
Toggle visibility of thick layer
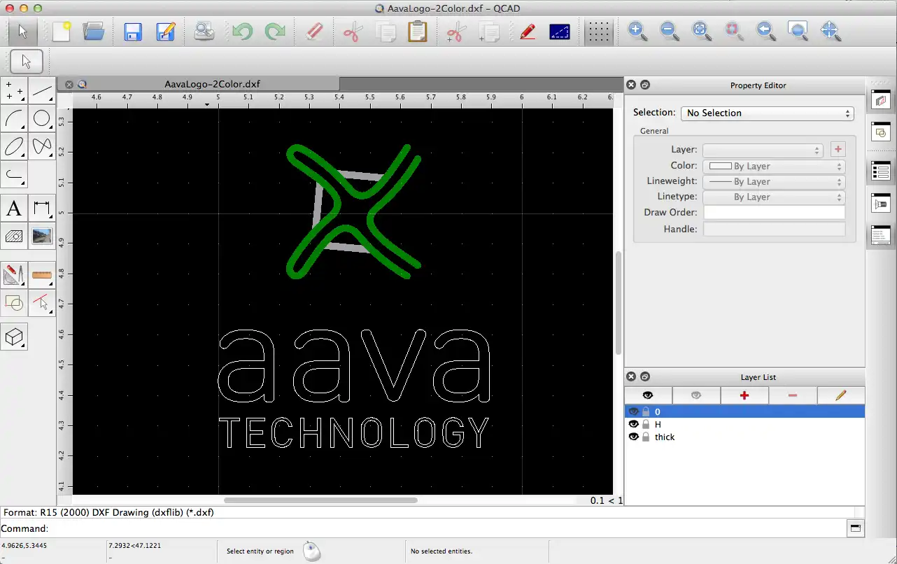coord(634,437)
